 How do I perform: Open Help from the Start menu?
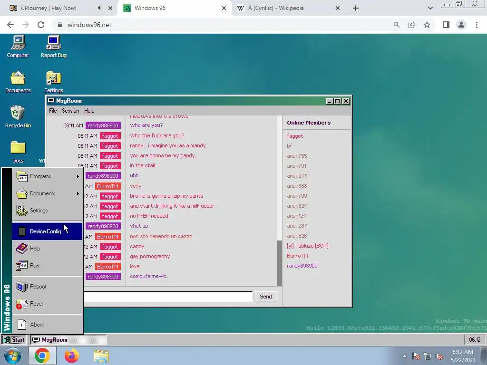click(x=47, y=248)
